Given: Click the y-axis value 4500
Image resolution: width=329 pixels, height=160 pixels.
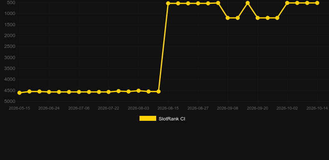Looking at the screenshot, I should pos(10,90).
